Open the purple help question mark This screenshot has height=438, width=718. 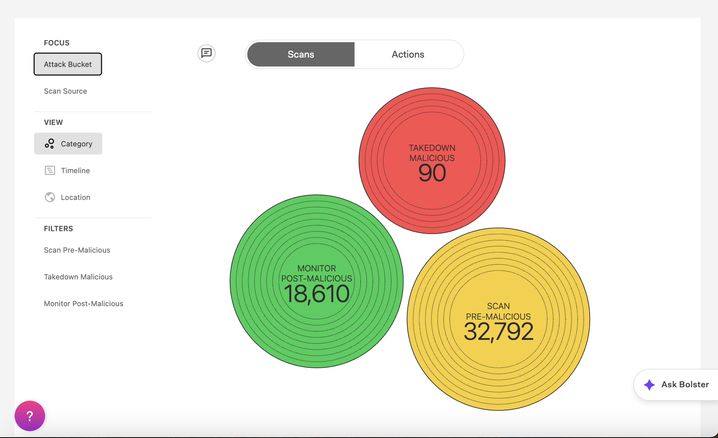coord(30,416)
